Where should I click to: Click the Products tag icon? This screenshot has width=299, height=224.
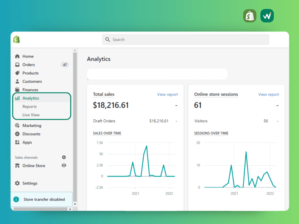18,73
